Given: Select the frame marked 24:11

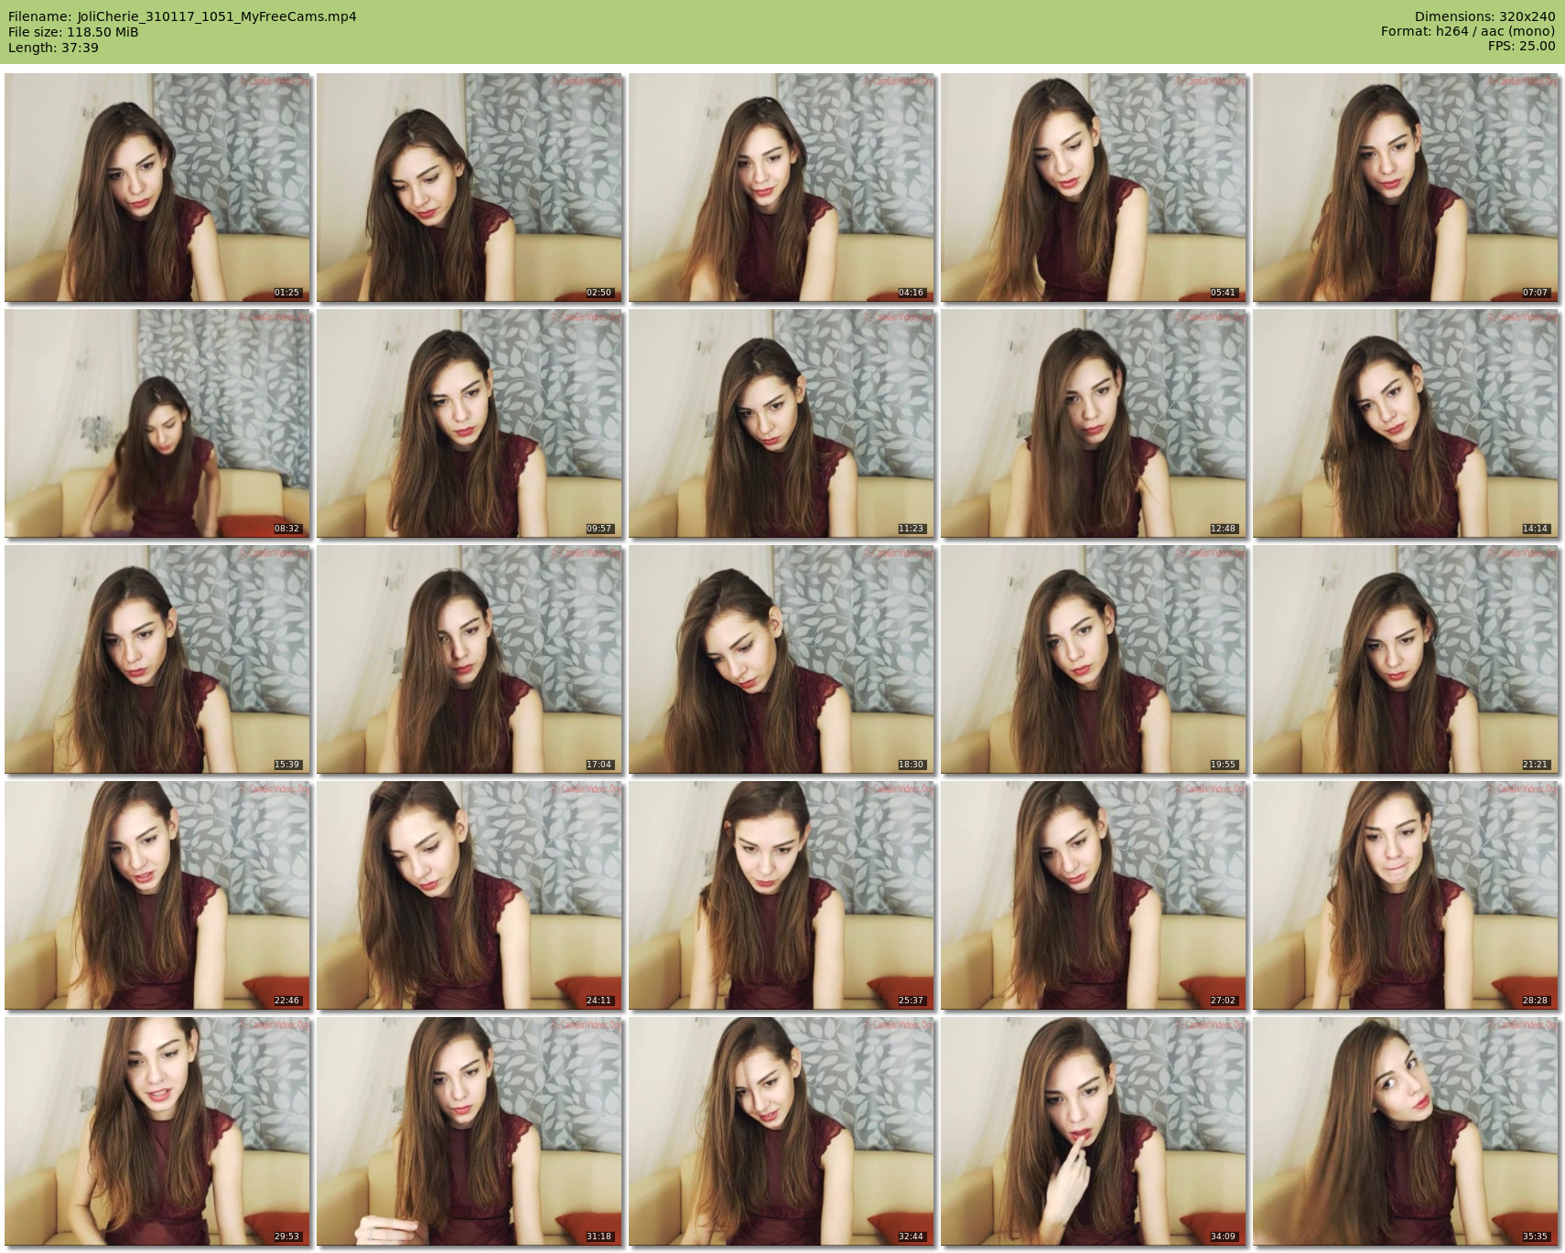Looking at the screenshot, I should point(469,895).
